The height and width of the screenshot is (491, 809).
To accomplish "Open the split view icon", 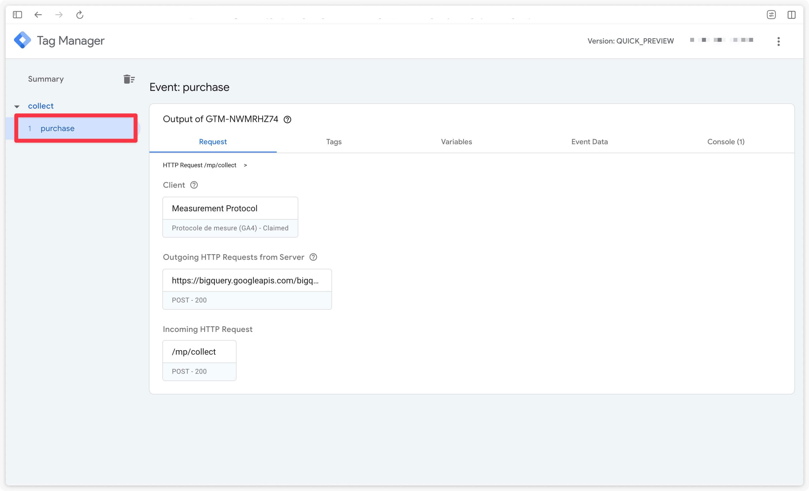I will point(792,15).
